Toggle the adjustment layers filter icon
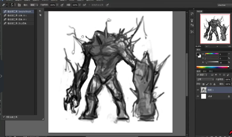The width and height of the screenshot is (232, 137). [216, 75]
